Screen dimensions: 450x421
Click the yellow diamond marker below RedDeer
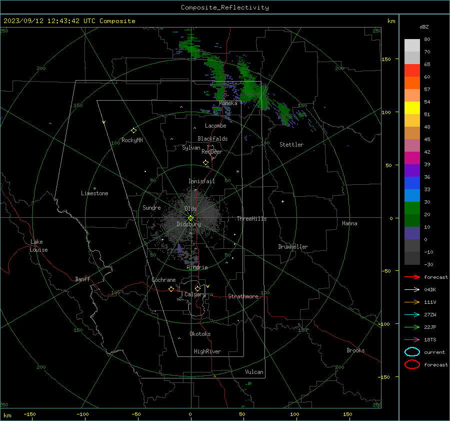[x=205, y=163]
